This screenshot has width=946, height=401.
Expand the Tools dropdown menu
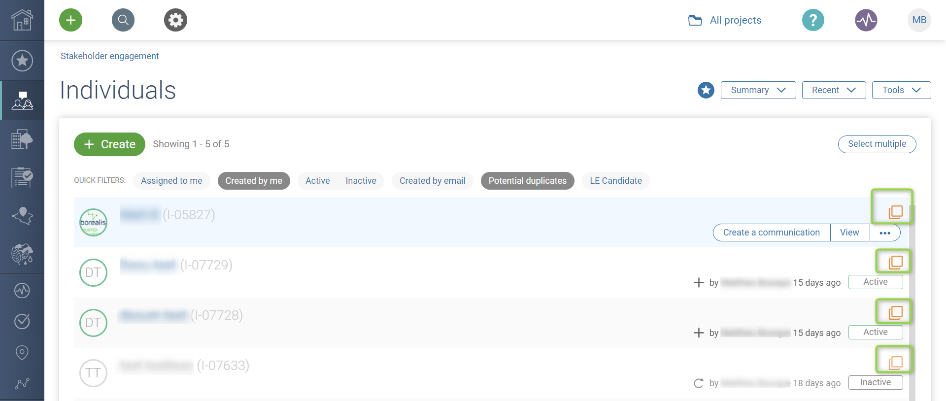(x=901, y=90)
